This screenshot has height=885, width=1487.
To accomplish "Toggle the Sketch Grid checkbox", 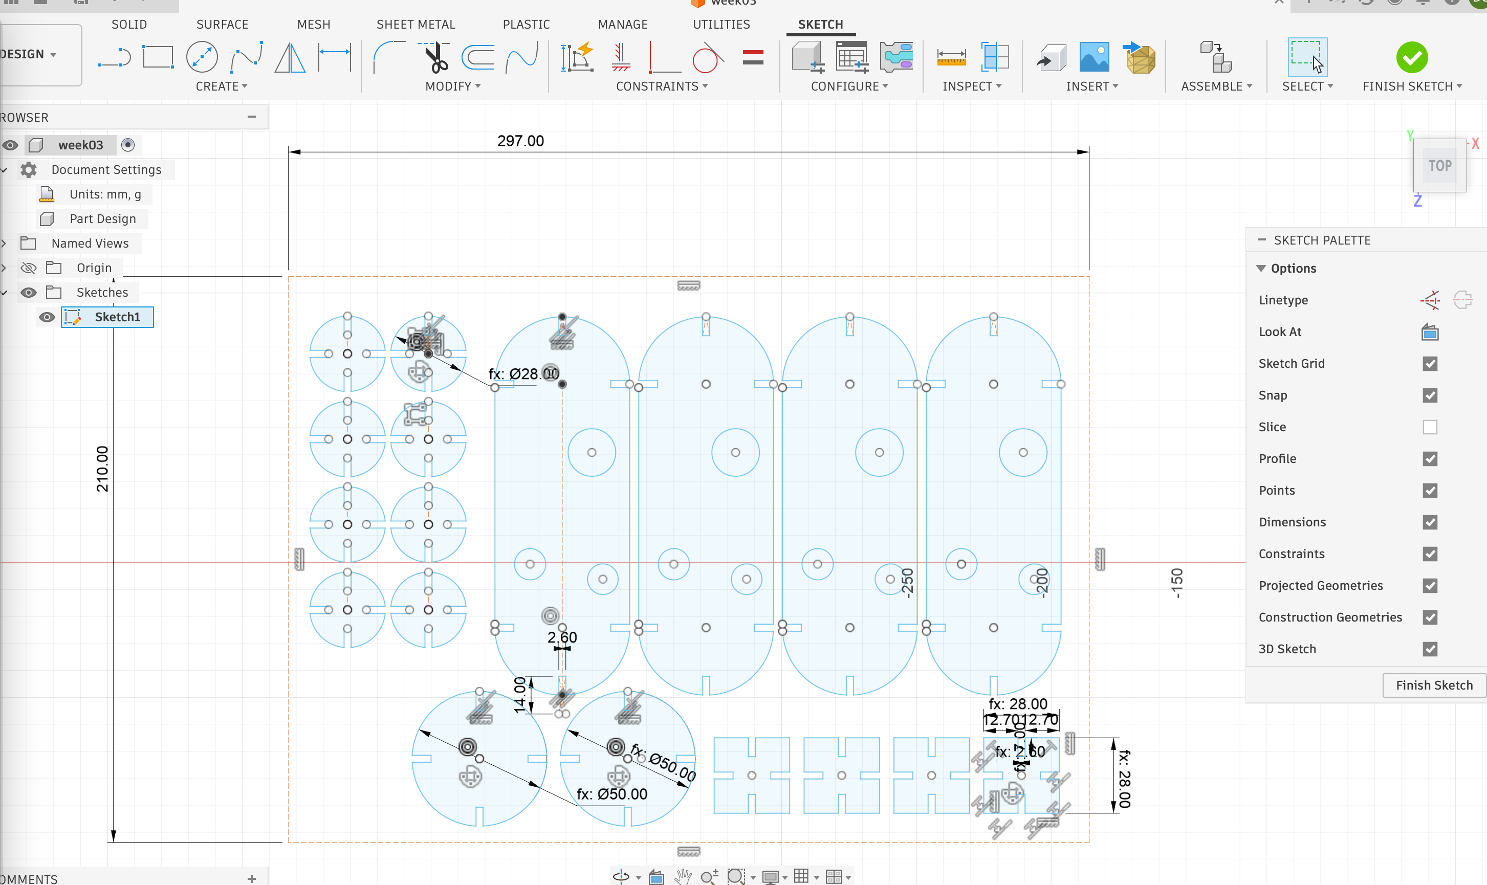I will [x=1430, y=364].
